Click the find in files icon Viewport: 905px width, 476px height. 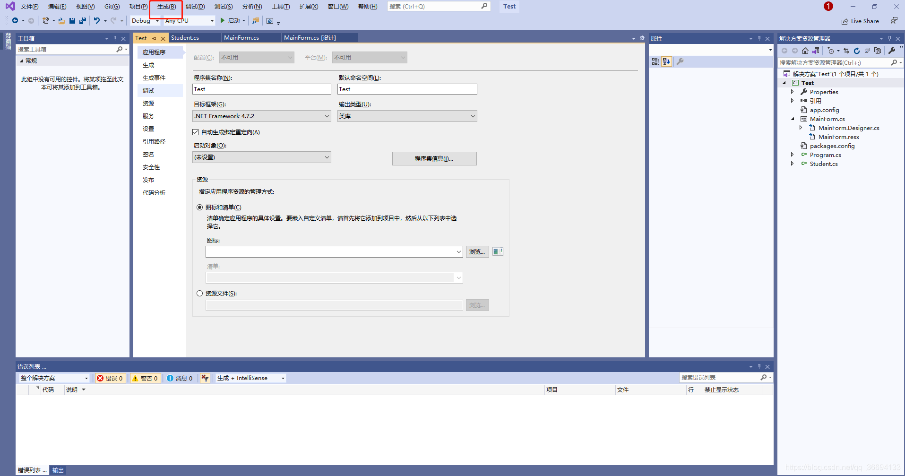click(x=256, y=21)
